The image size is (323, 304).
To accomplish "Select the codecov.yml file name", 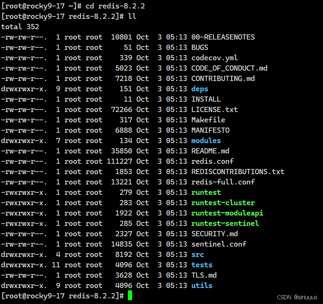I will pyautogui.click(x=214, y=58).
